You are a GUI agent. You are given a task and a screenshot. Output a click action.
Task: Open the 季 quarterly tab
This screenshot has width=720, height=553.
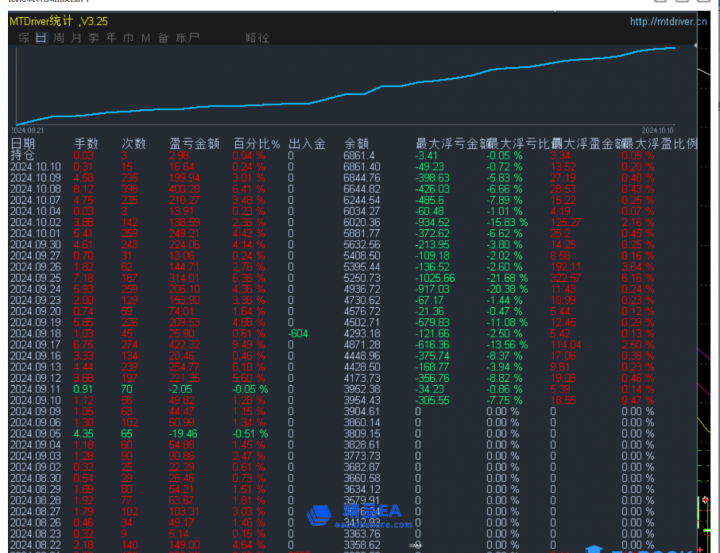[x=93, y=38]
